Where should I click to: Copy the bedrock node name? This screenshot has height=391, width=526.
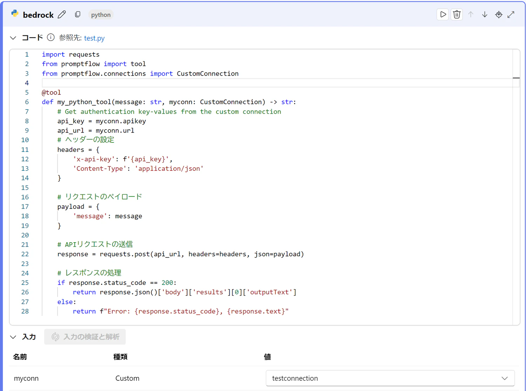tap(77, 15)
